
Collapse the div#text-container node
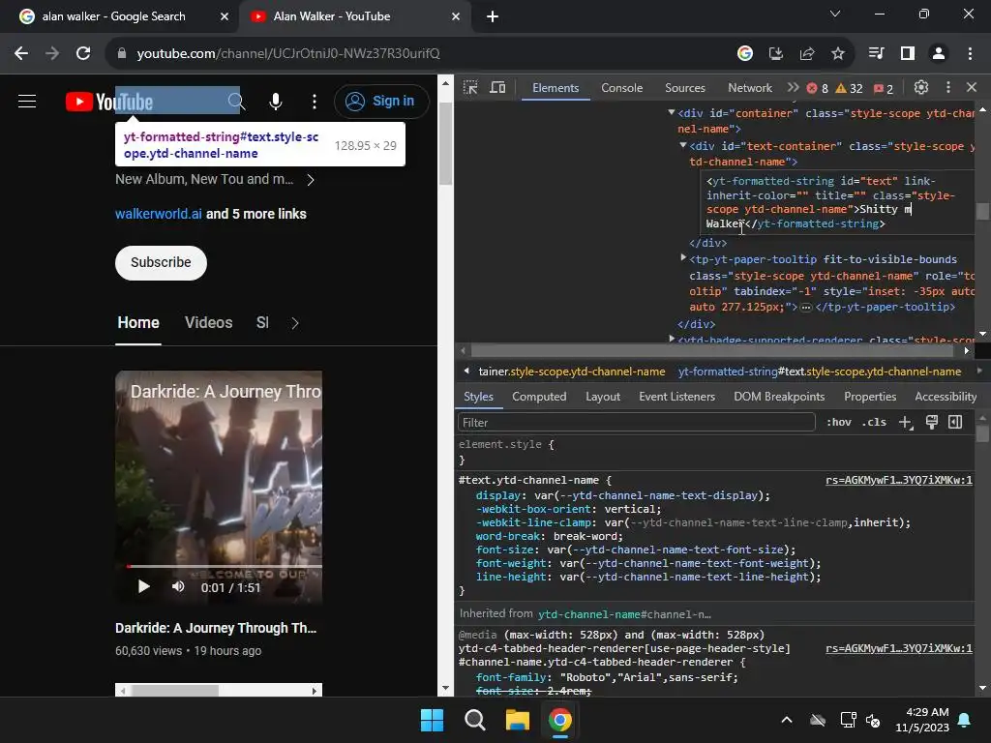(683, 145)
